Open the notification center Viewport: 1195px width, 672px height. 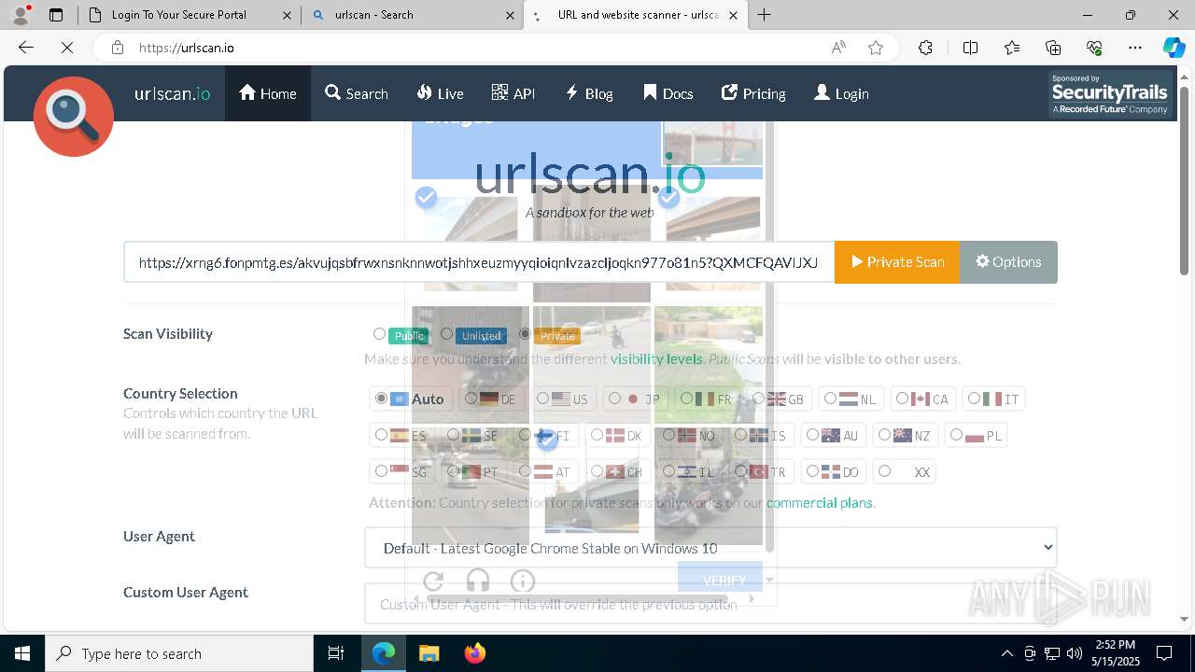pyautogui.click(x=1164, y=653)
